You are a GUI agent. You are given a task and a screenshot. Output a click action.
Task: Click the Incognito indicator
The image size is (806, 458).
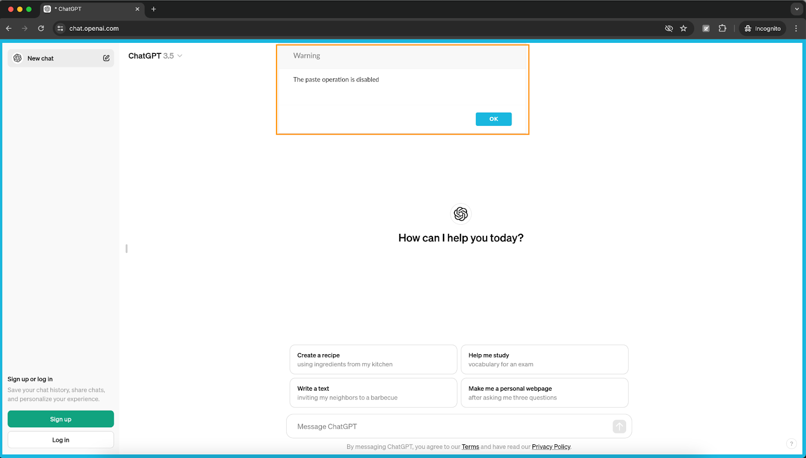763,29
